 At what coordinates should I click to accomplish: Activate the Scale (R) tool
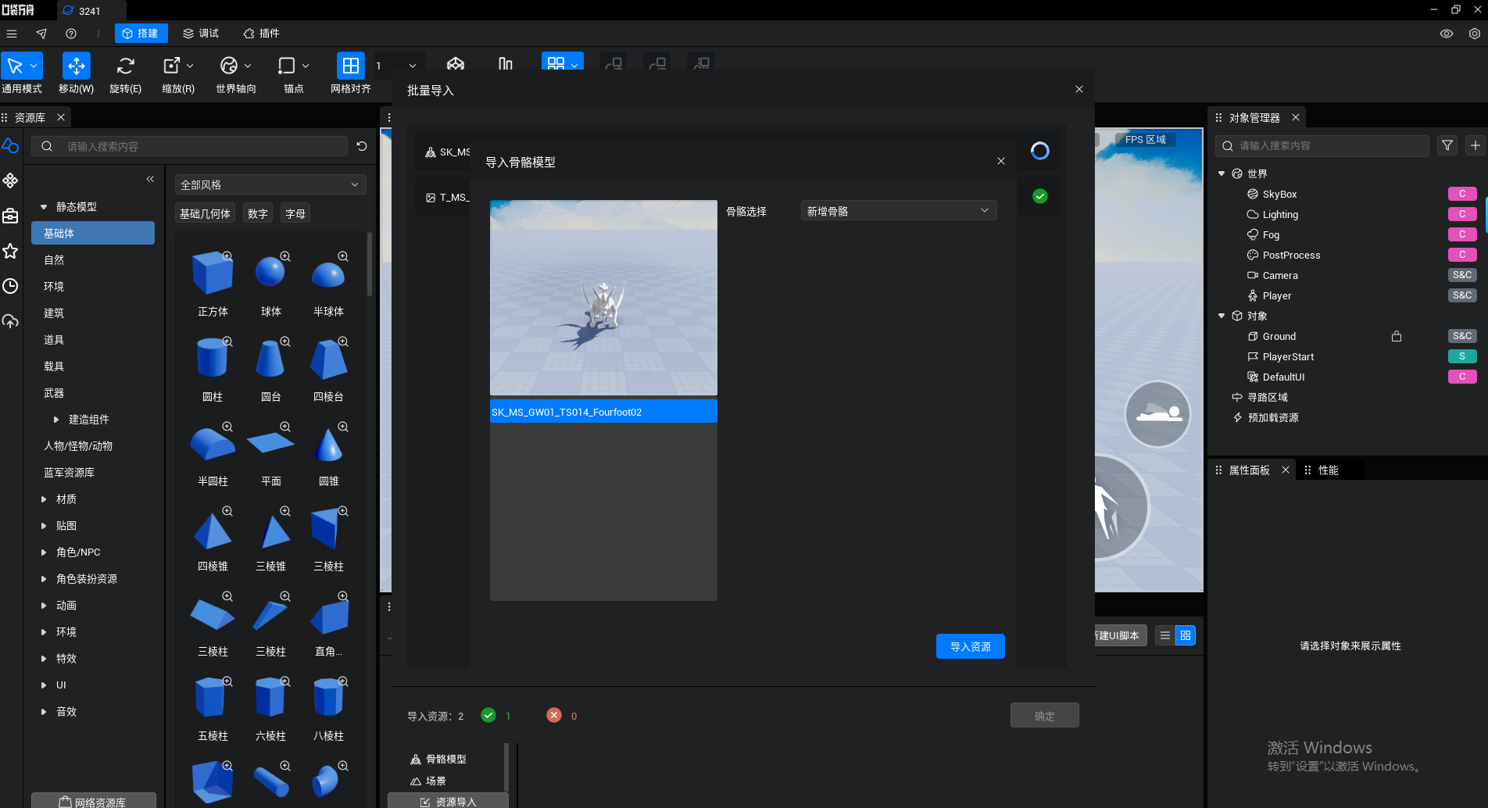tap(172, 66)
